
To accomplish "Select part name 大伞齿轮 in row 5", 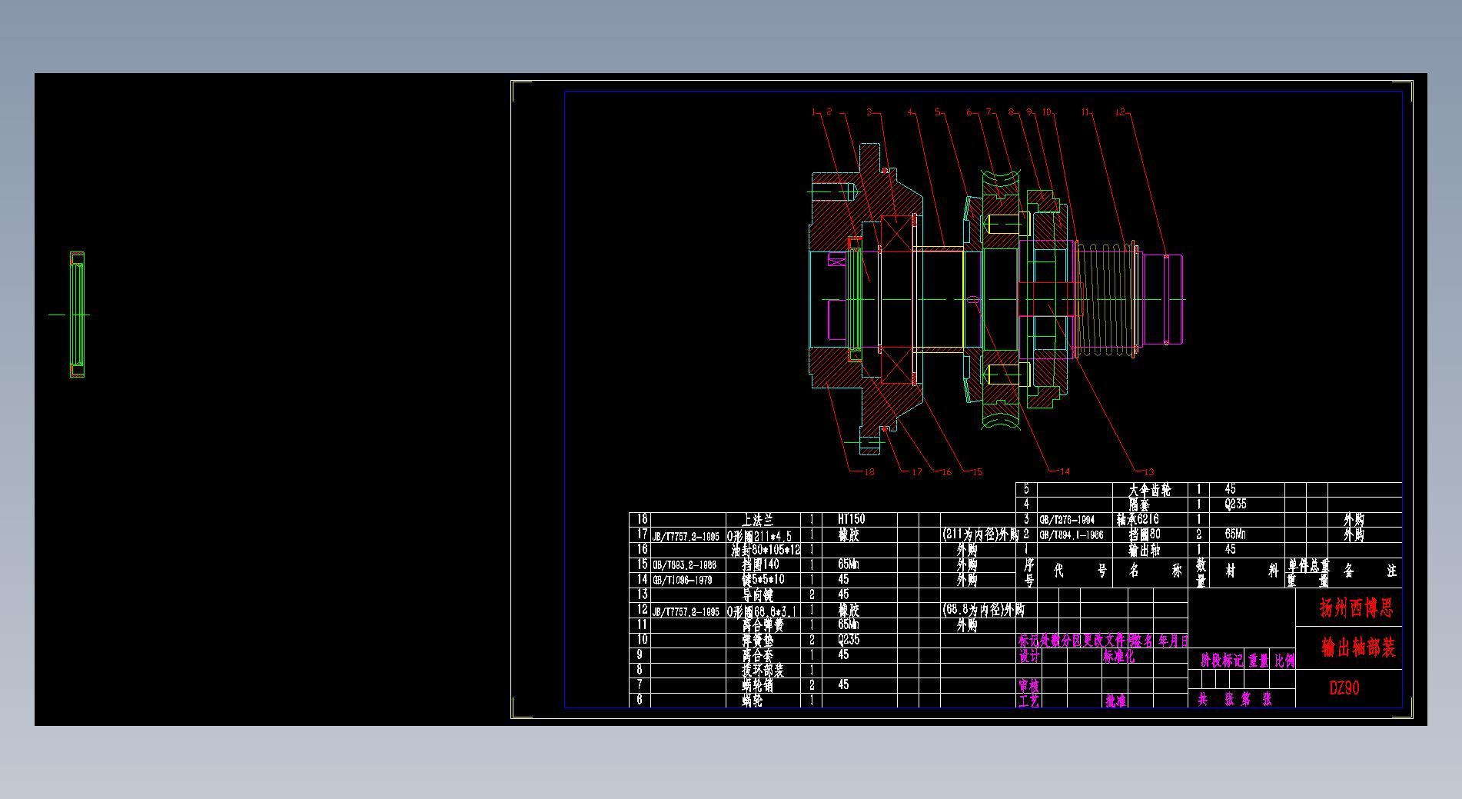I will point(1149,490).
